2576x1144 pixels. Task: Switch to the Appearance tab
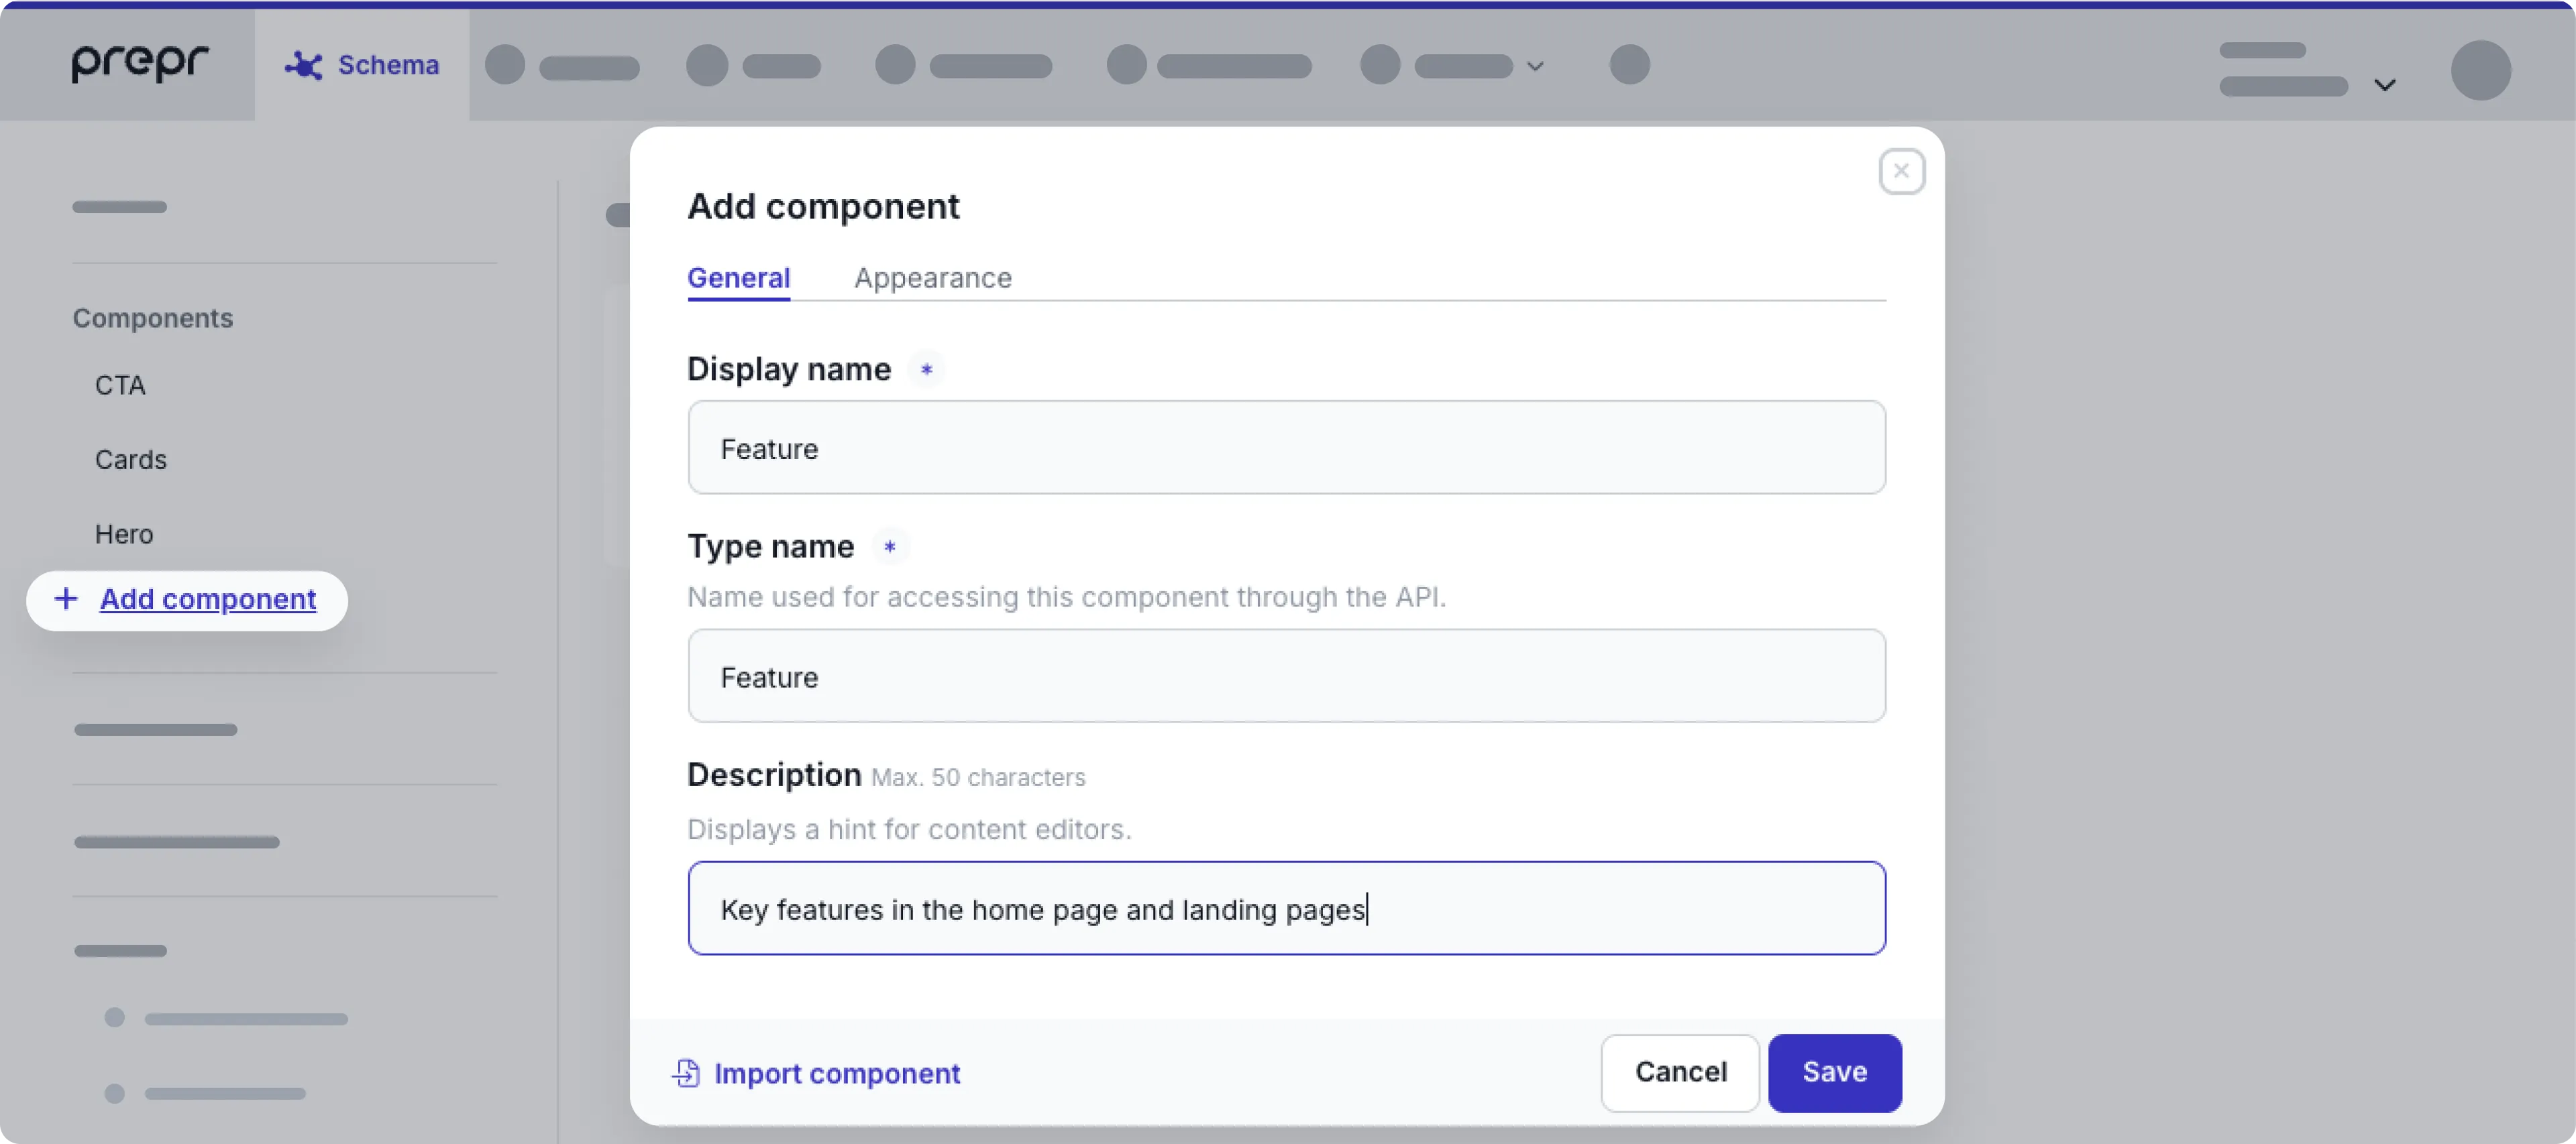(x=932, y=277)
